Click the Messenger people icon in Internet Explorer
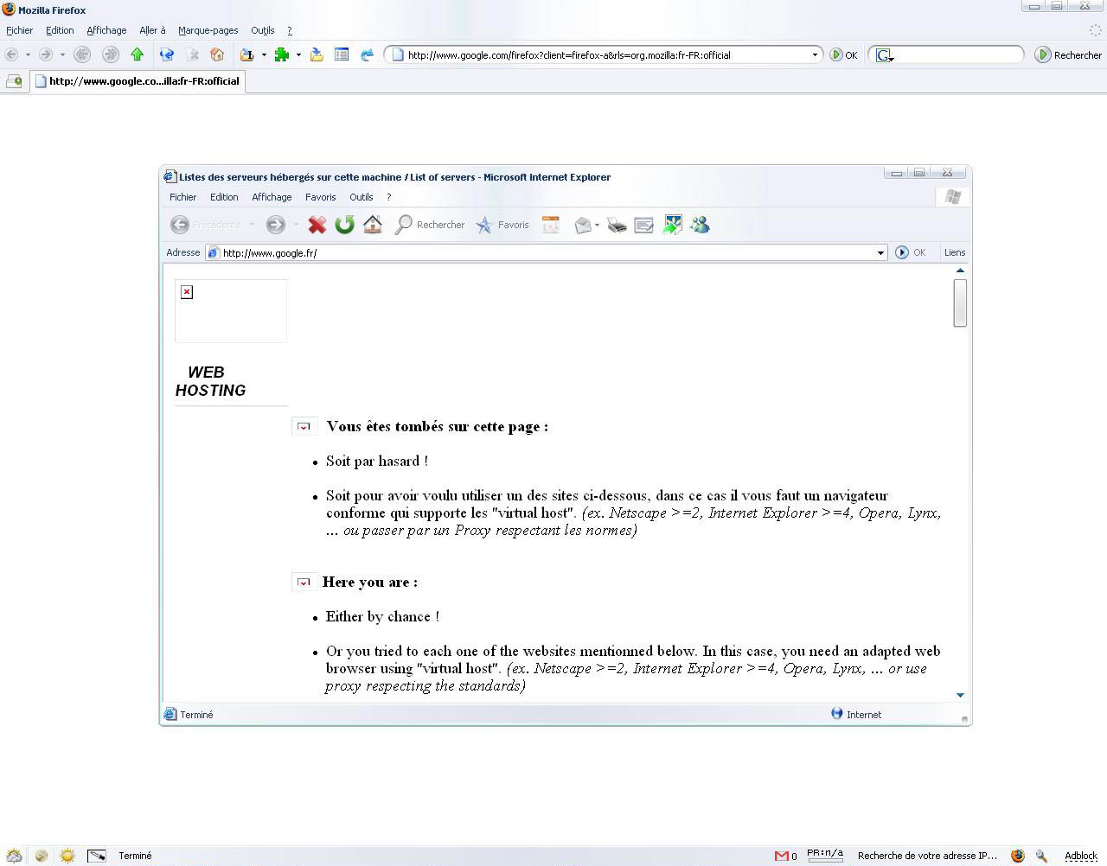1107x866 pixels. click(700, 225)
